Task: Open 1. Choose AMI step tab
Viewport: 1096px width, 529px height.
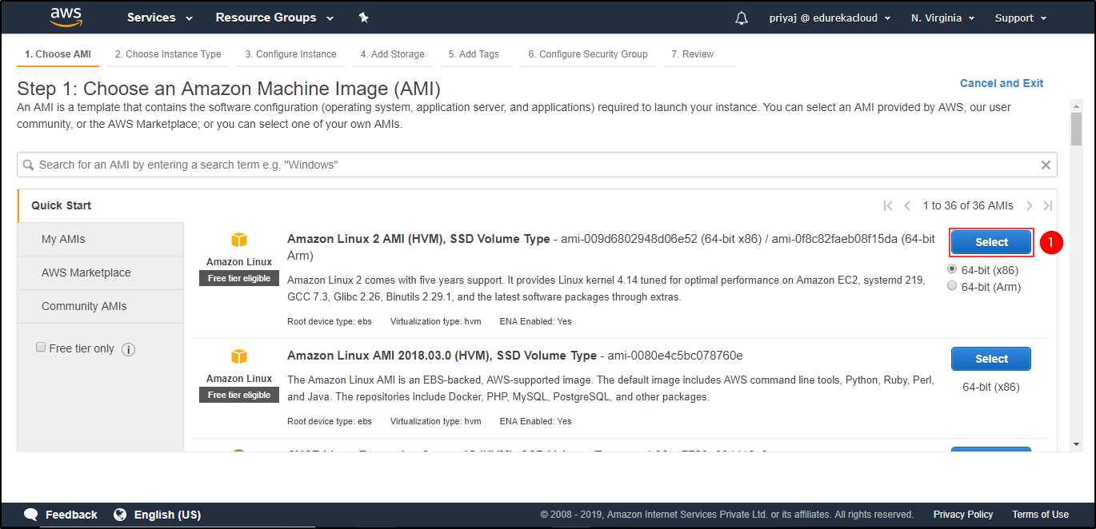Action: pos(58,54)
